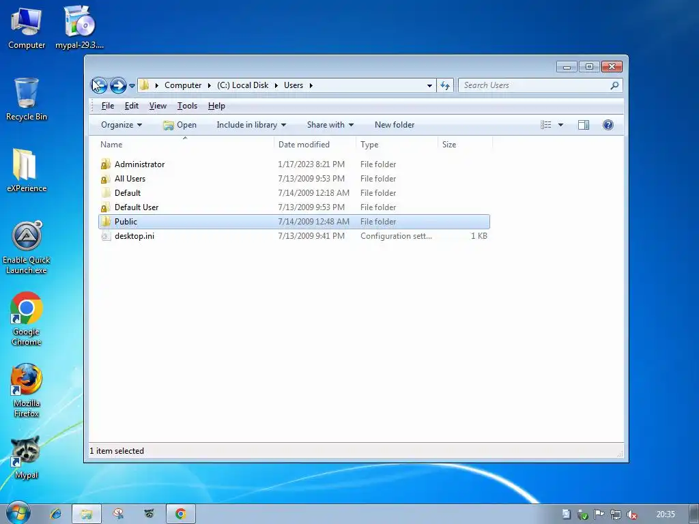Select the Public folder row
The height and width of the screenshot is (524, 699).
294,222
